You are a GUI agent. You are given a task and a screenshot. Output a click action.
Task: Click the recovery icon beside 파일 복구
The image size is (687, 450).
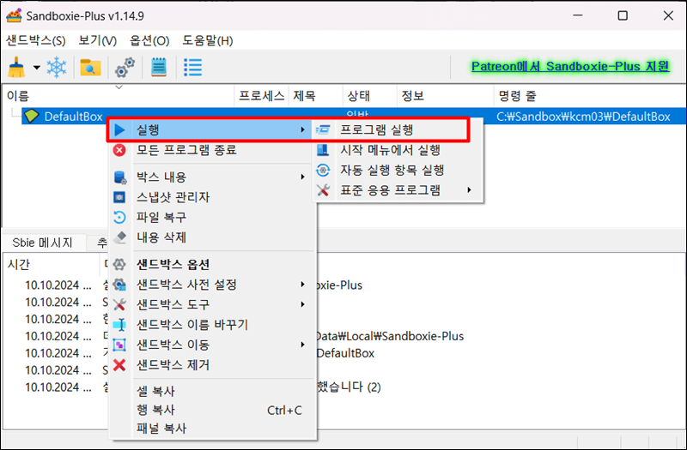pyautogui.click(x=119, y=217)
